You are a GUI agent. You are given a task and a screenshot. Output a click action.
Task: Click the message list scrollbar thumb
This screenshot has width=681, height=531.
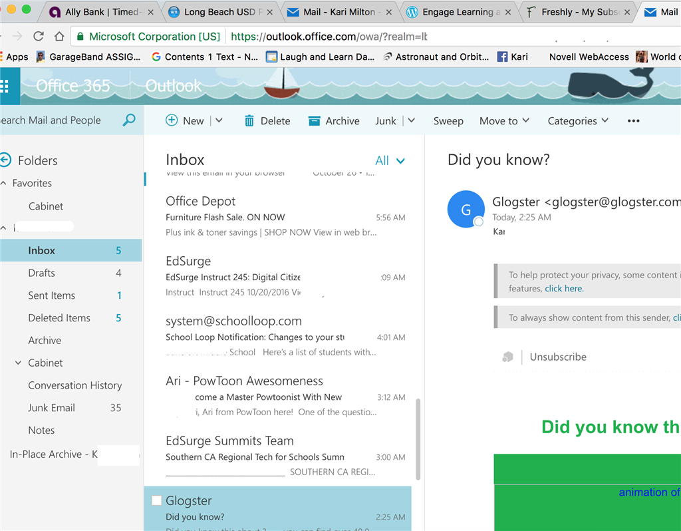tap(418, 439)
